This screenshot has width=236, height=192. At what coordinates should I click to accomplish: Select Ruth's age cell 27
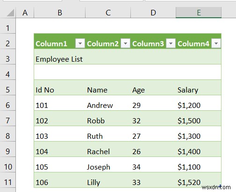[x=153, y=134]
